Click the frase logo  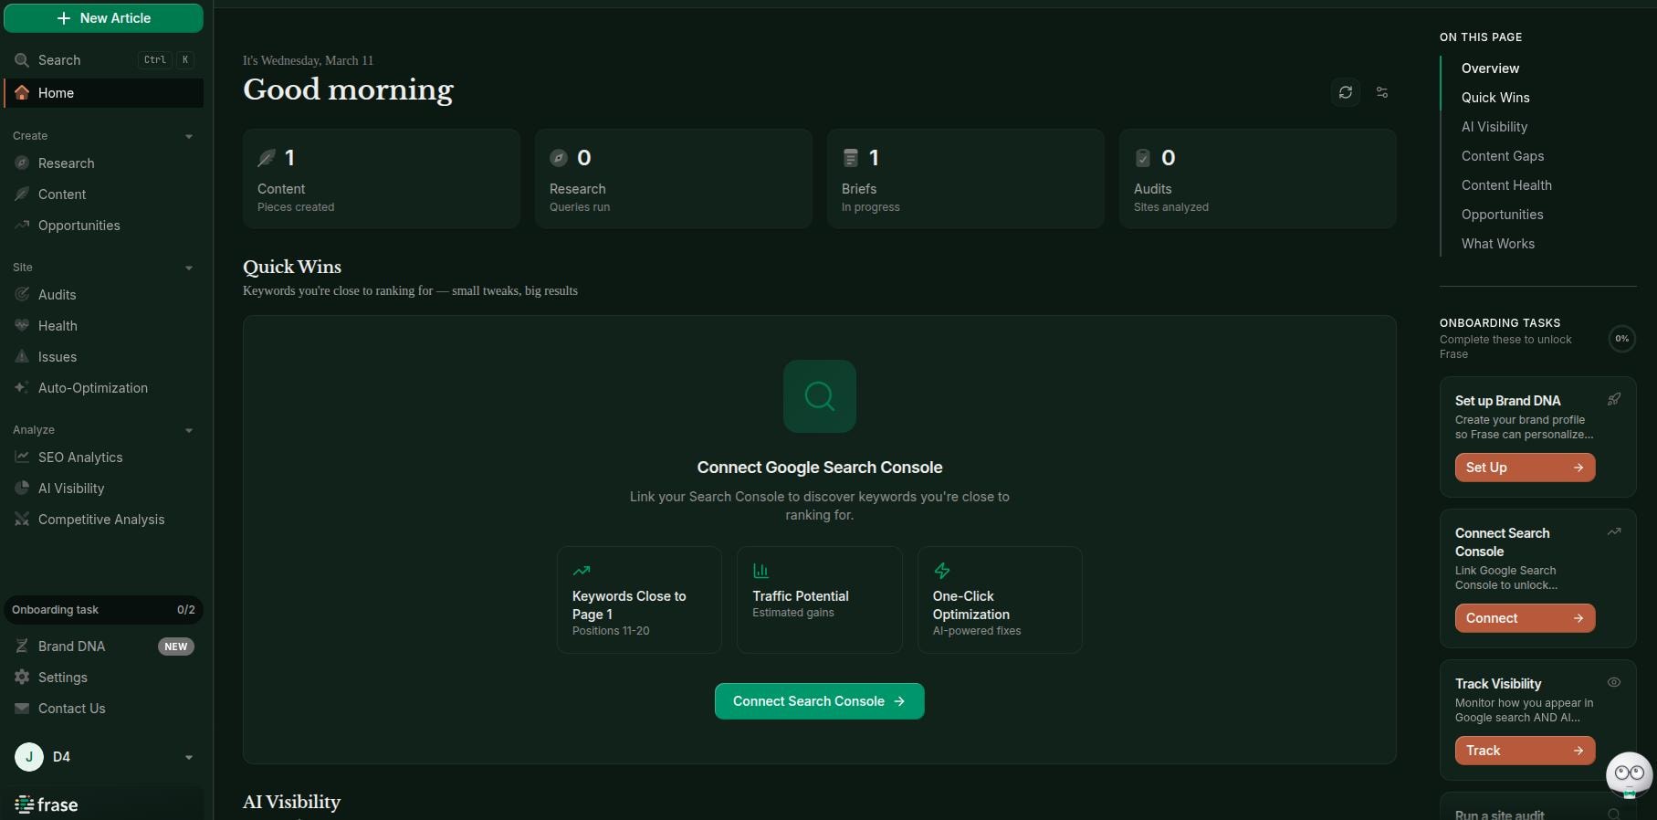pos(47,804)
